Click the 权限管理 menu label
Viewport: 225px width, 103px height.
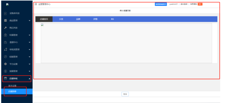[13, 57]
